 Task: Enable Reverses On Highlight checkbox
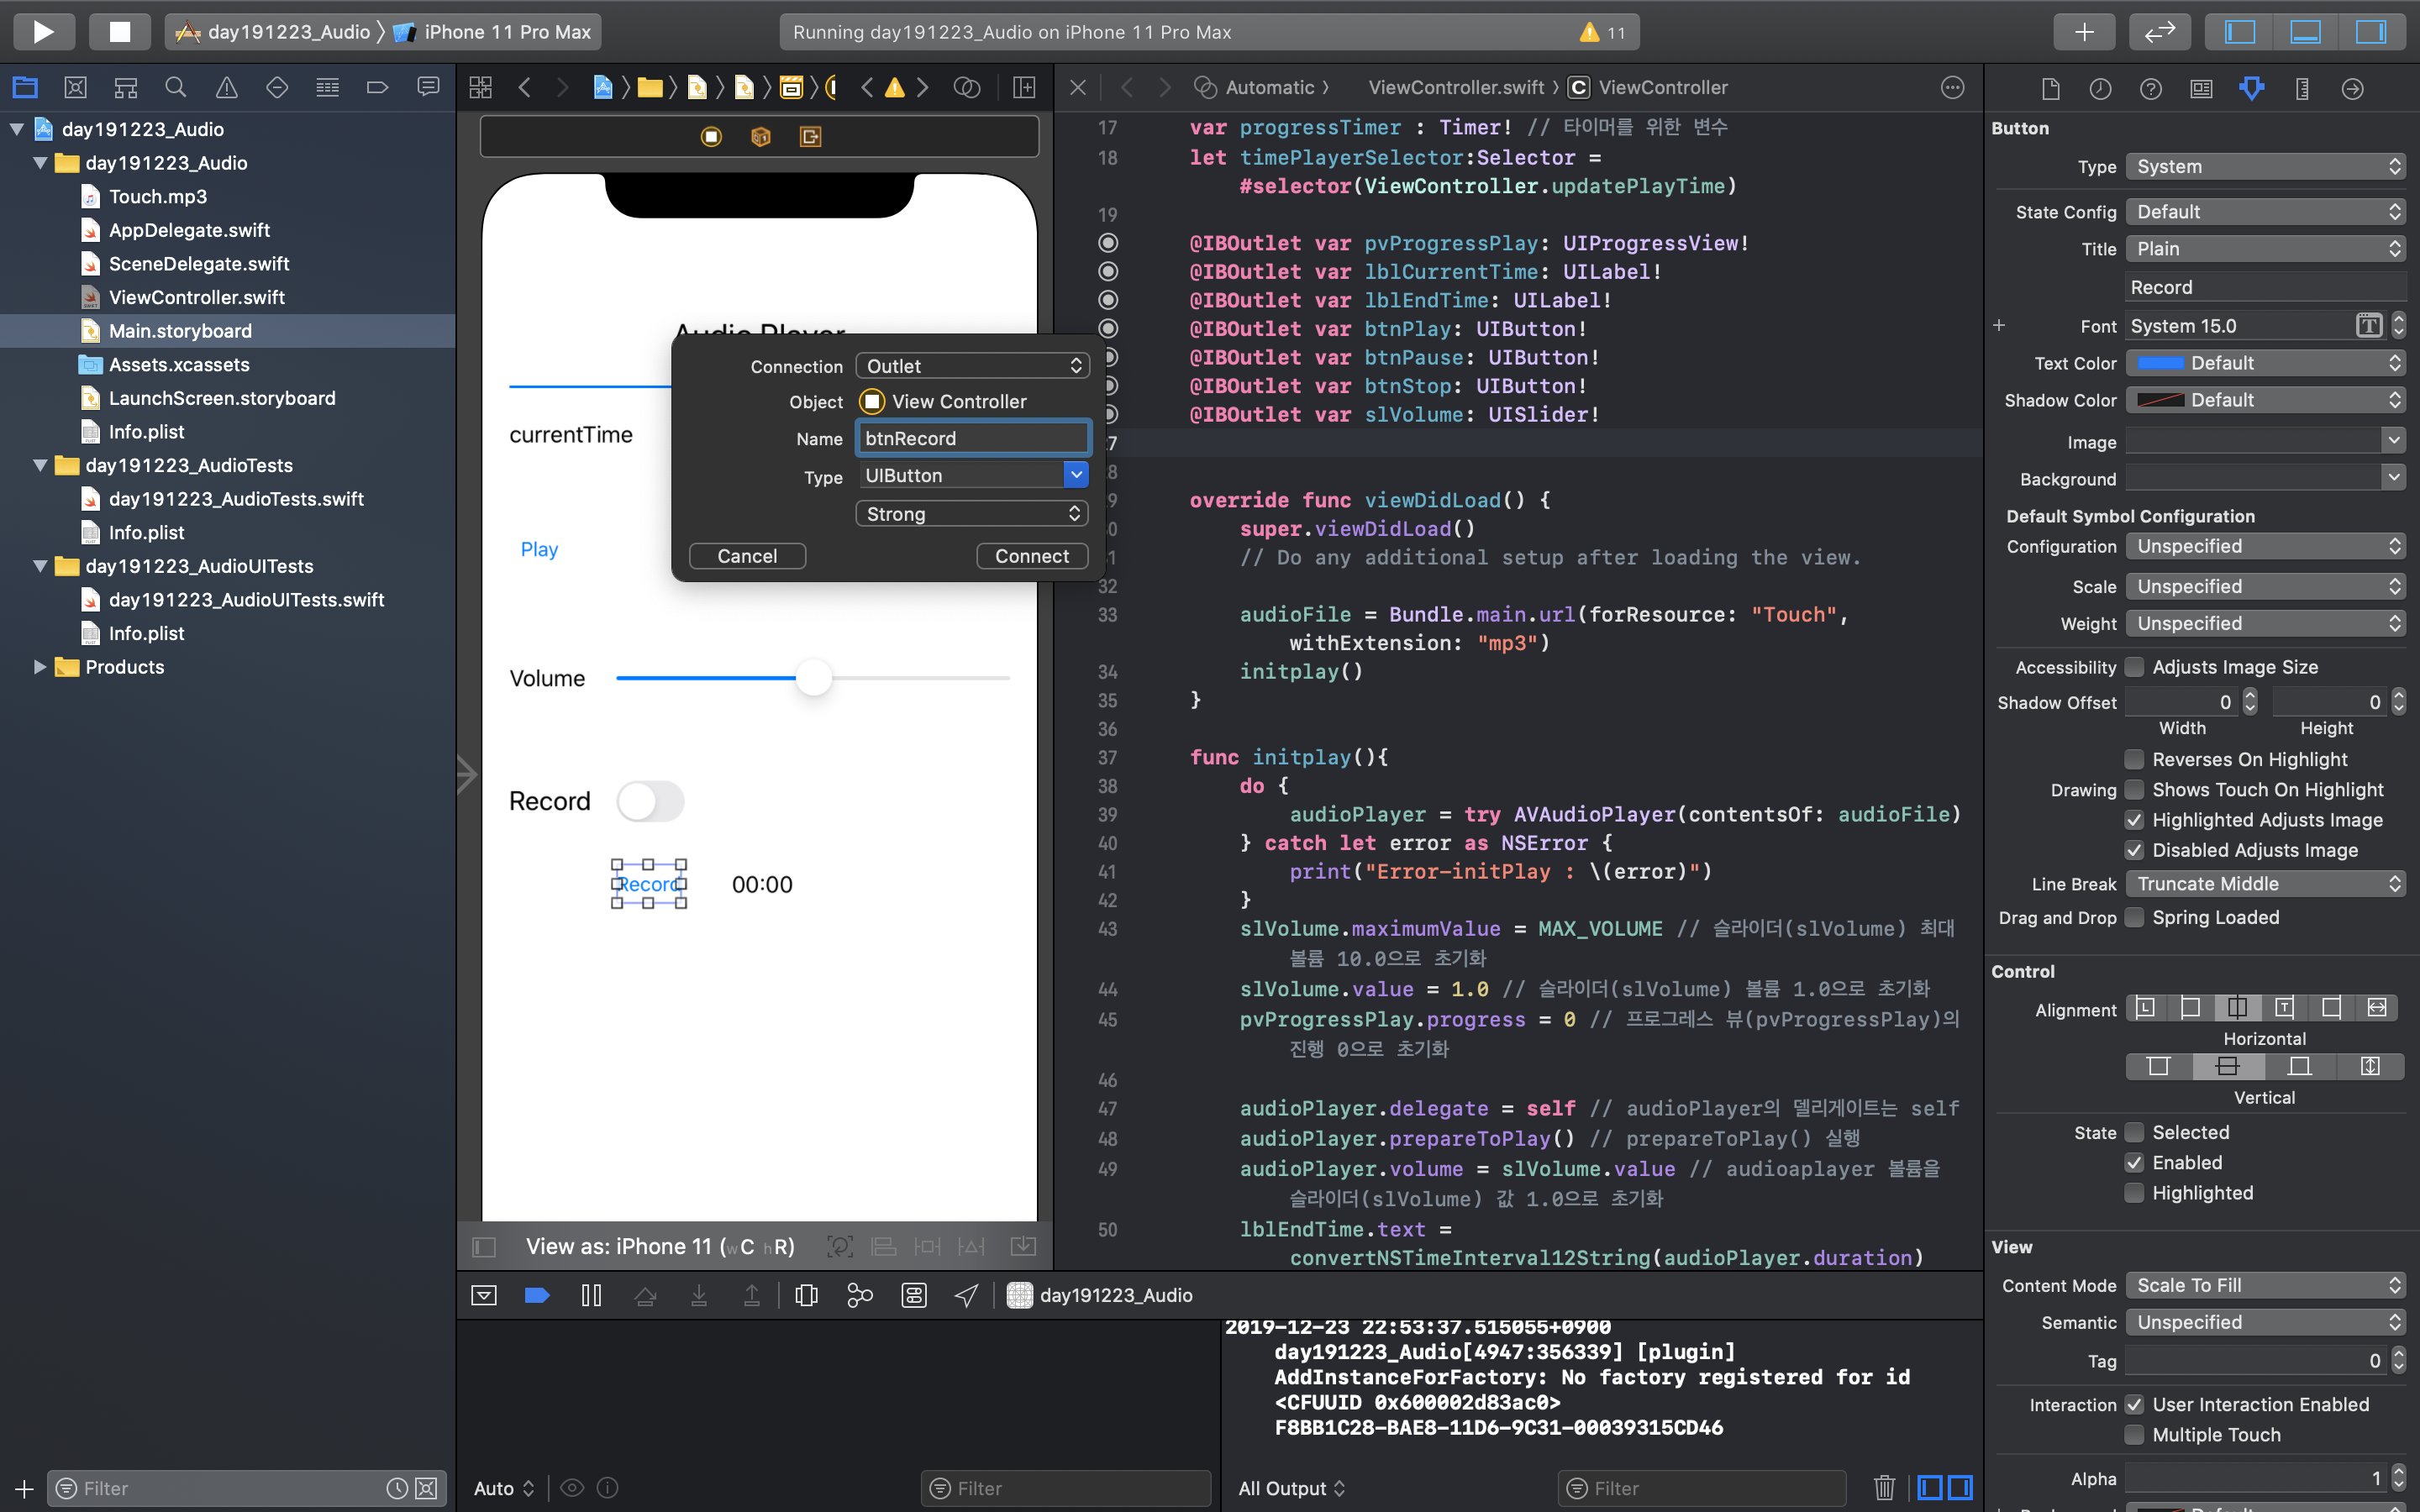tap(2134, 759)
